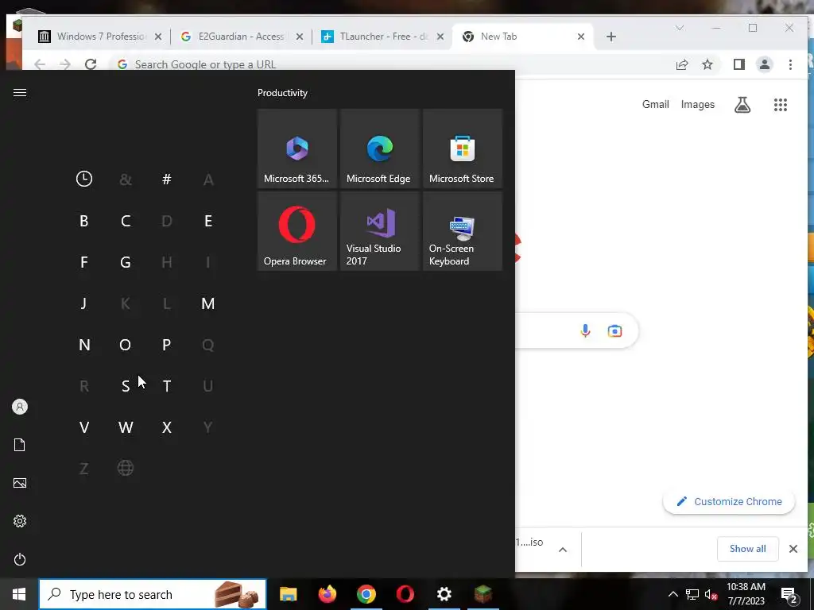Open Settings app in taskbar

point(444,594)
